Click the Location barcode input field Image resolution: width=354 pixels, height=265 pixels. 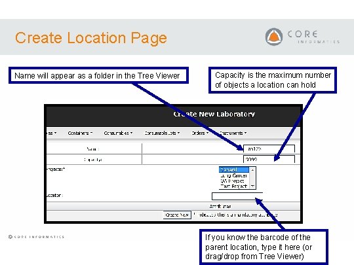237,196
